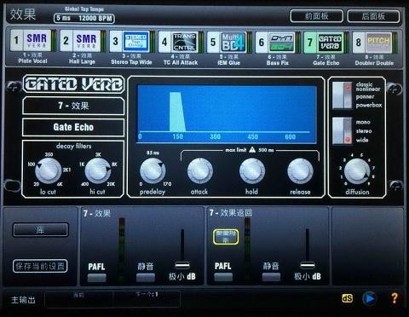
Task: Switch to the 后面板 back panel view
Action: click(373, 16)
